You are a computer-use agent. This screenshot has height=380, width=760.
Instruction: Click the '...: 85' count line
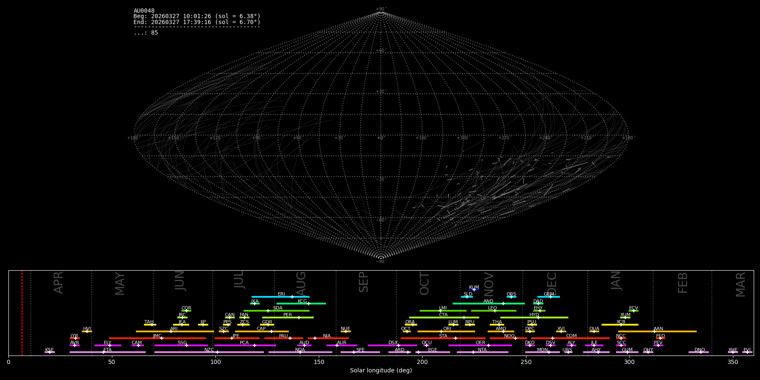pos(146,33)
